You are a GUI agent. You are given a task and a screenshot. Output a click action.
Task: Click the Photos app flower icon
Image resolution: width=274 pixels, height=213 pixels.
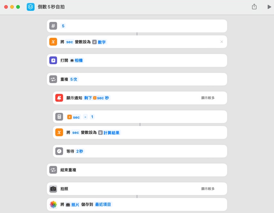tap(53, 204)
